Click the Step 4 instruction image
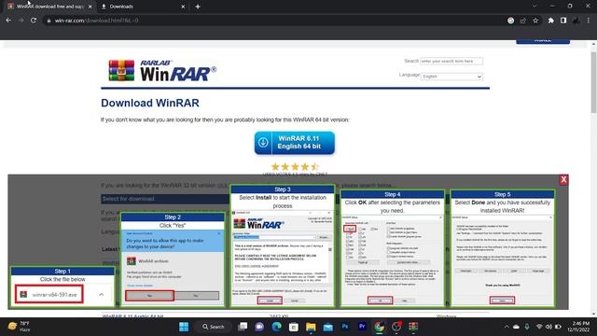Screen dimensions: 597x336 pyautogui.click(x=392, y=248)
